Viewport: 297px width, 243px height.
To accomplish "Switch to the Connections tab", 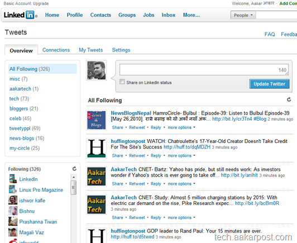I will click(56, 50).
